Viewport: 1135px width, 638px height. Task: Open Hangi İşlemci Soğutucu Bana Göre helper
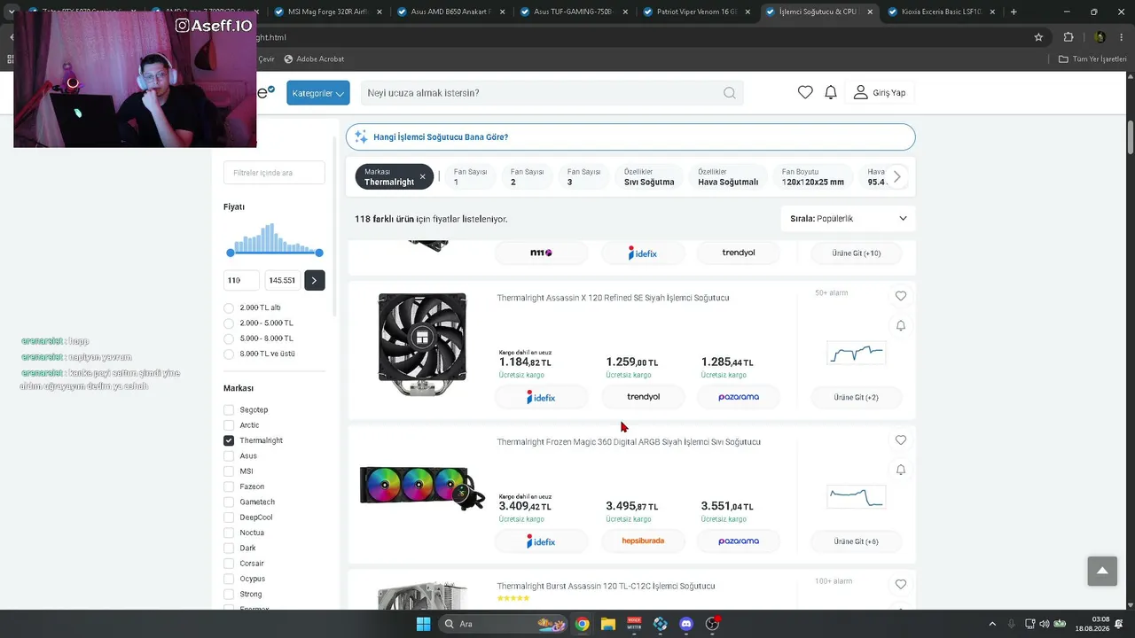(630, 137)
